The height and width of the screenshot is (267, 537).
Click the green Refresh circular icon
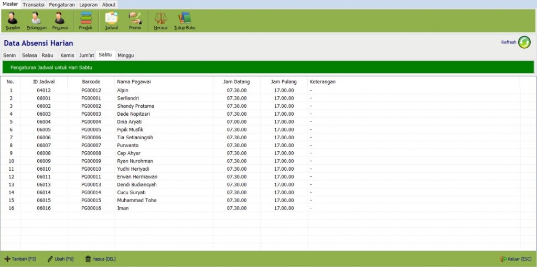[x=524, y=42]
